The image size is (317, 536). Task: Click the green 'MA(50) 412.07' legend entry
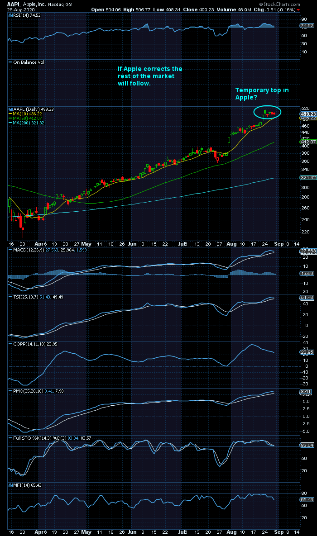[28, 118]
